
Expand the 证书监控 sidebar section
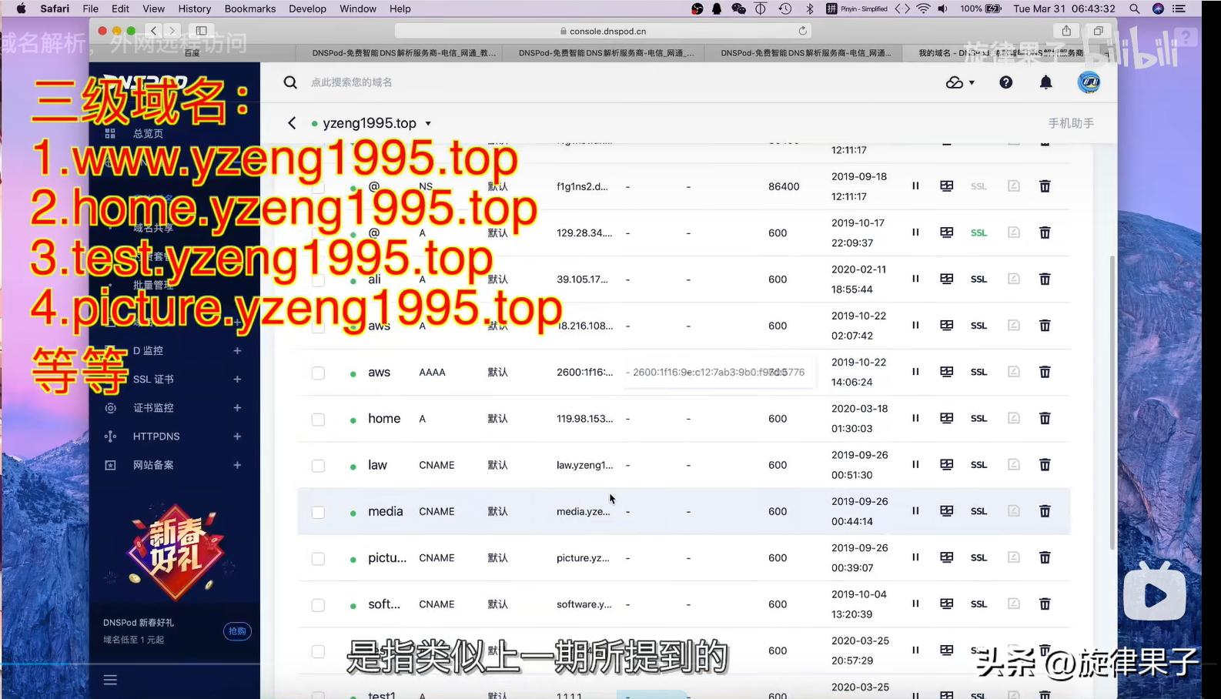(237, 408)
